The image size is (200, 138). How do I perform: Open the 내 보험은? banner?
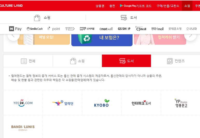coord(102,40)
